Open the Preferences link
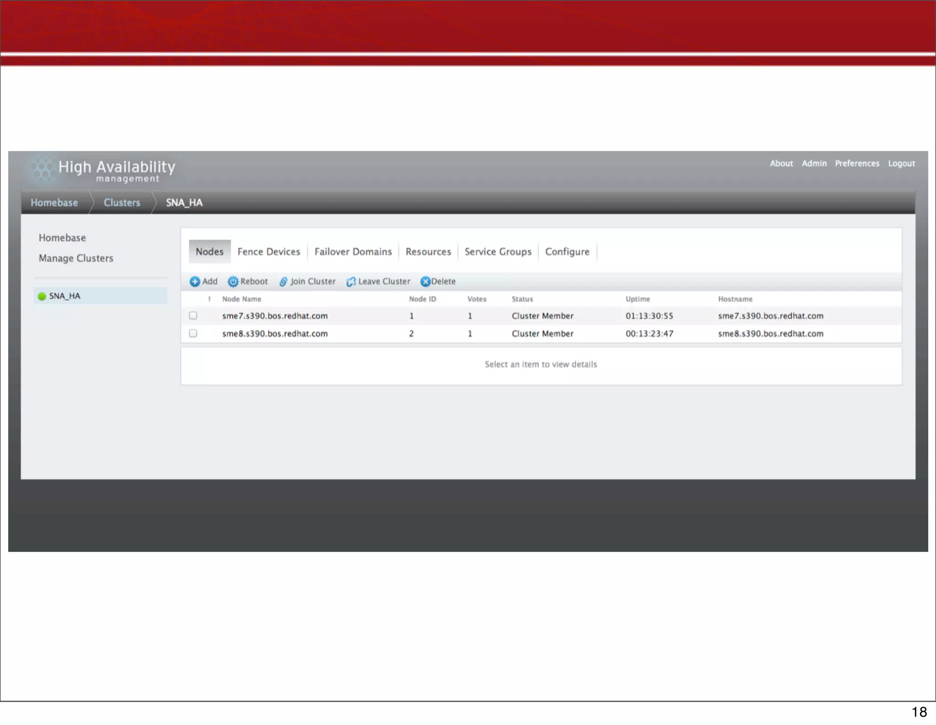 [857, 163]
